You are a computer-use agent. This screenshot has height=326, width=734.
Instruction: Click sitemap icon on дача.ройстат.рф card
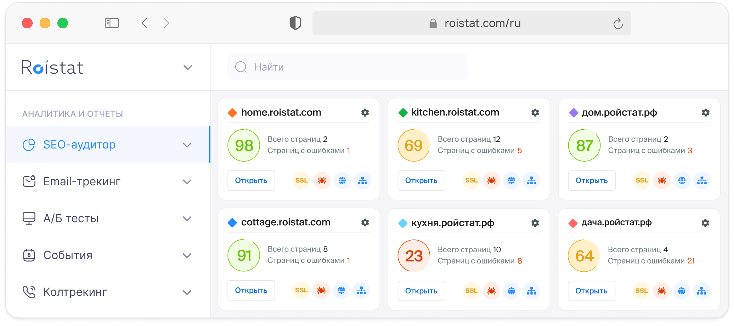(x=701, y=291)
